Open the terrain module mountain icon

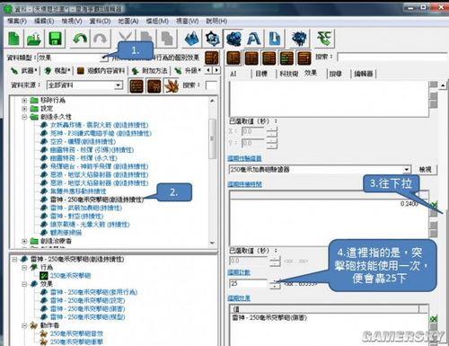(191, 39)
